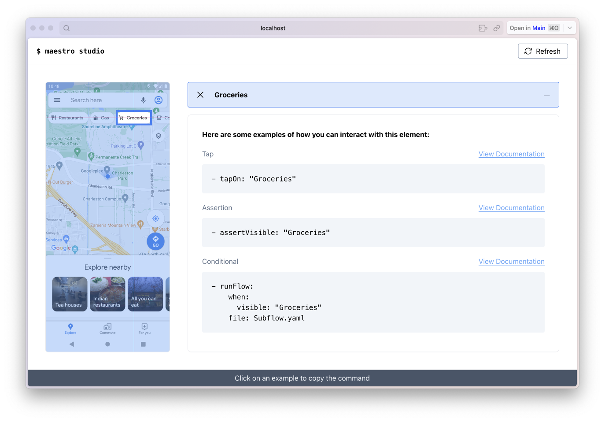The height and width of the screenshot is (422, 605).
Task: Tap the Permanente Creek Trail marker
Action: click(x=91, y=156)
